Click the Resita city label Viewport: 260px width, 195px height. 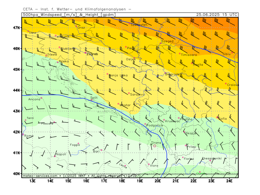[198, 65]
